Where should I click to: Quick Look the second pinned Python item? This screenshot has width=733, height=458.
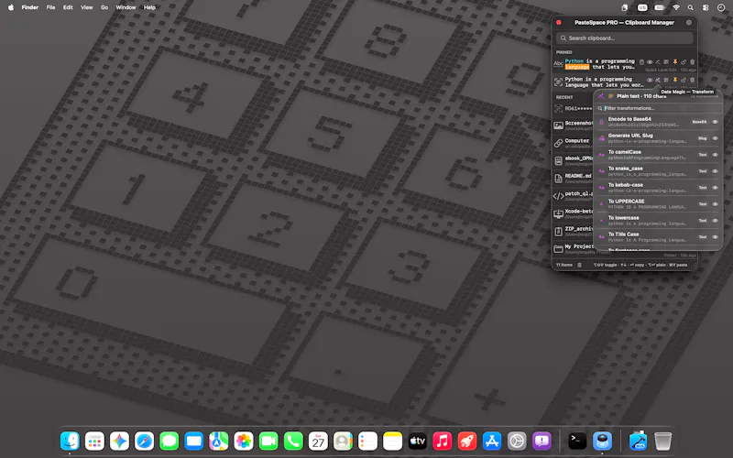[650, 80]
